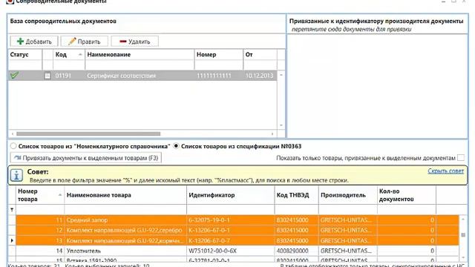Click filter field under Наименование товара
This screenshot has width=475, height=267.
coord(125,209)
